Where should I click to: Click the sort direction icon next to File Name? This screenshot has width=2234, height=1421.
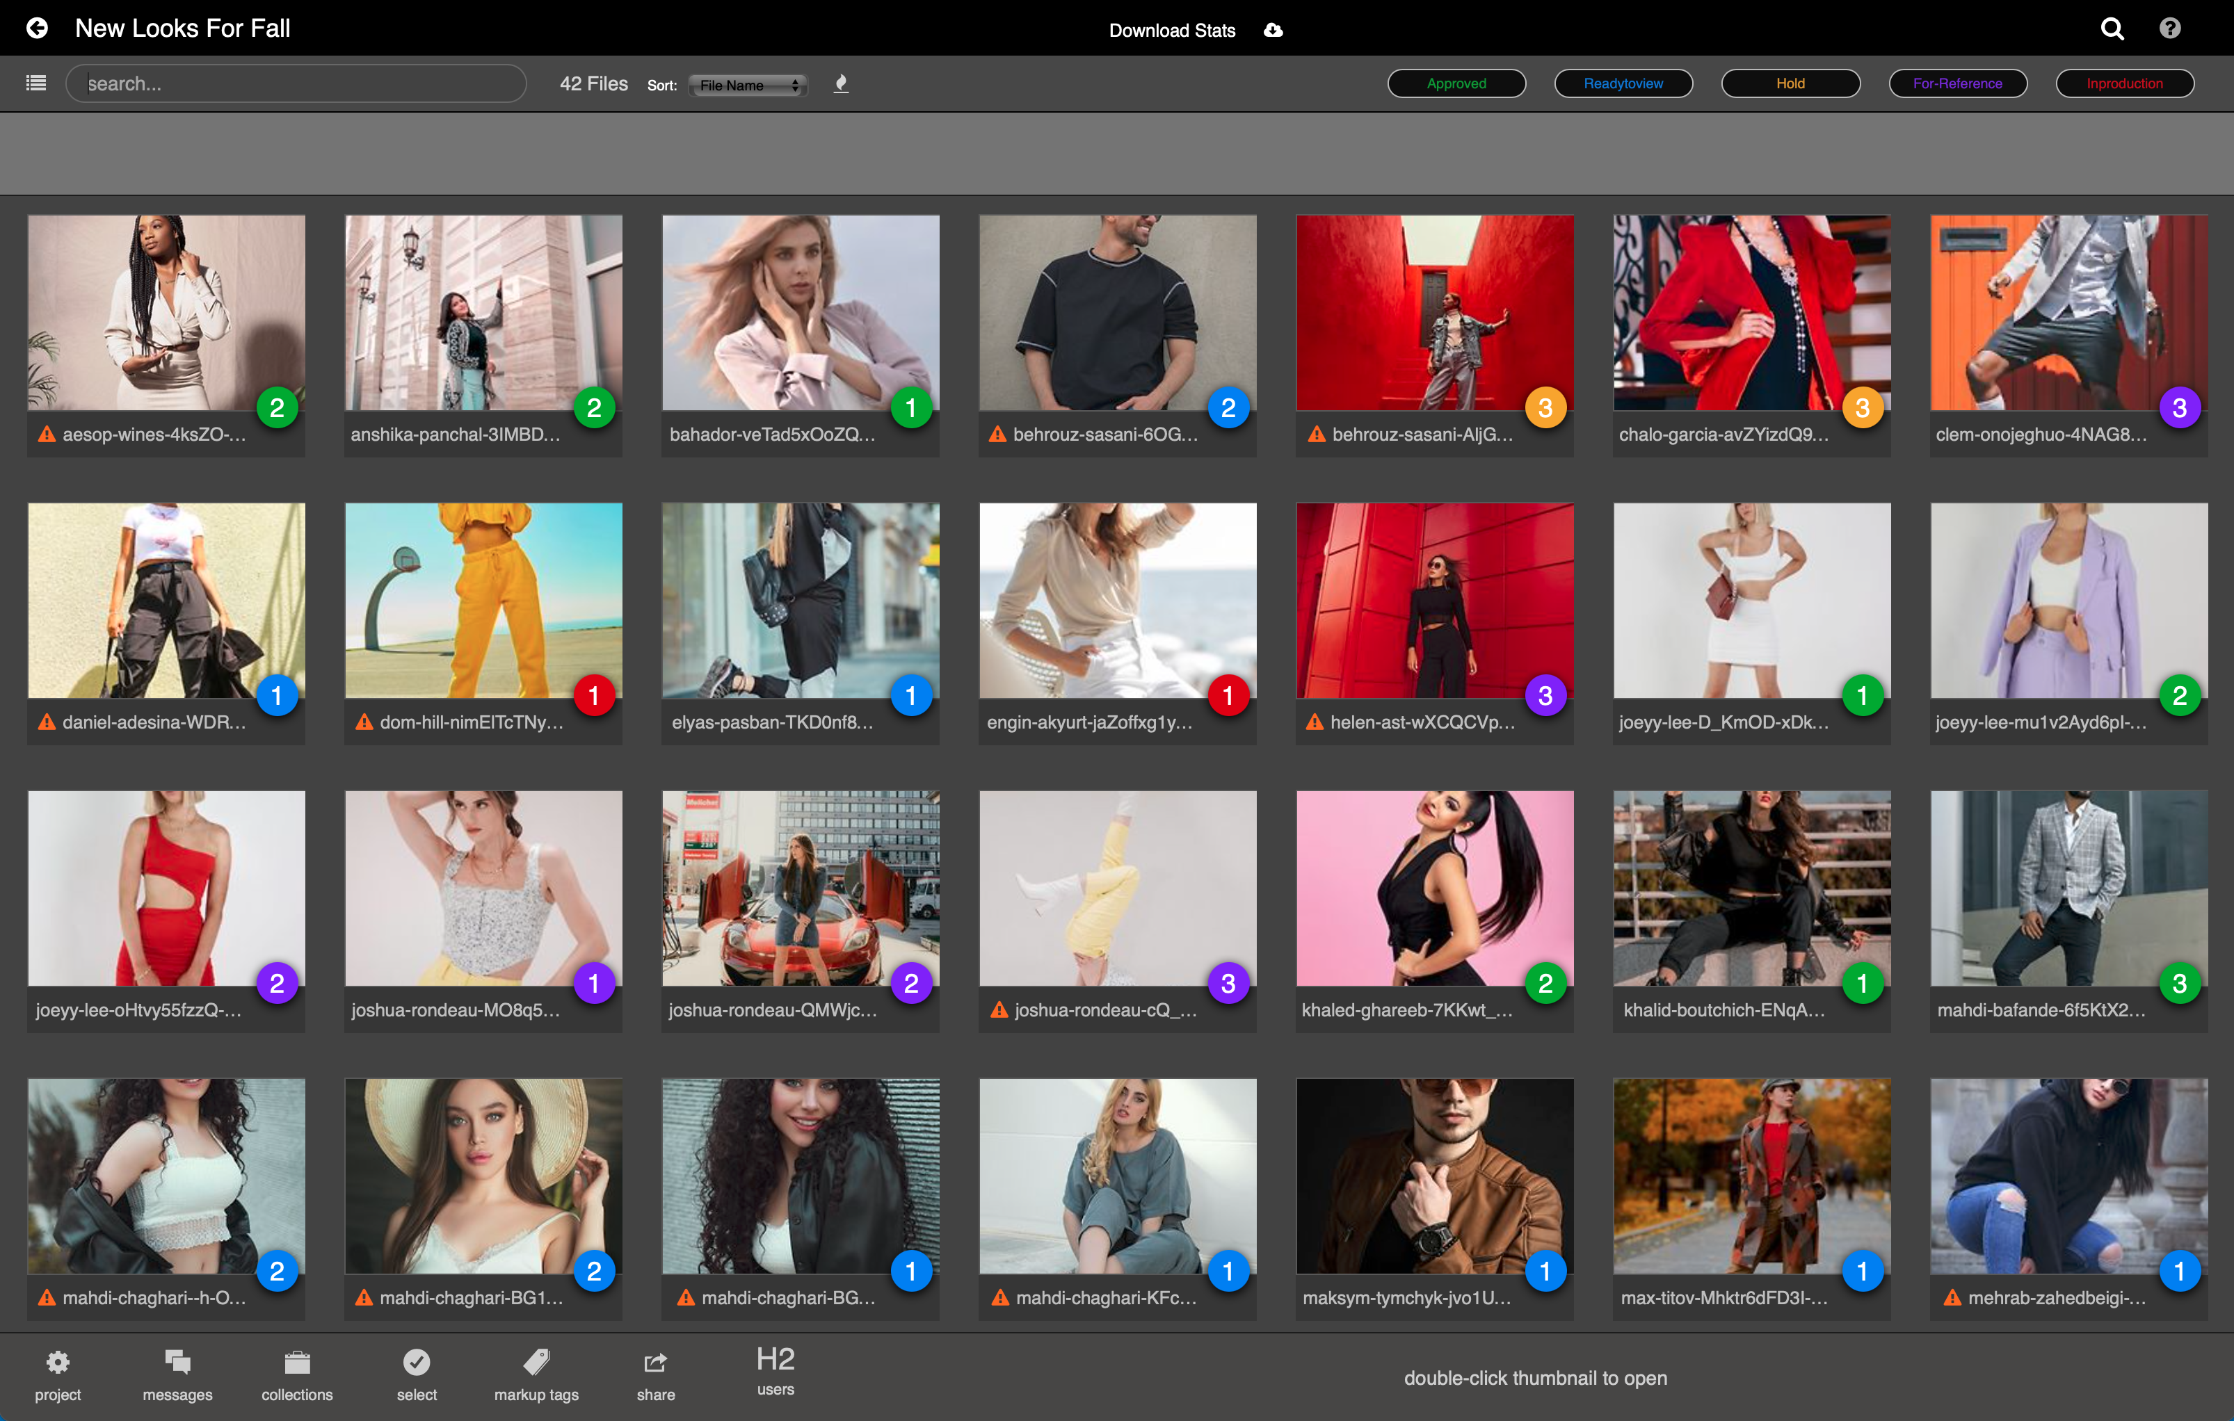click(x=841, y=83)
